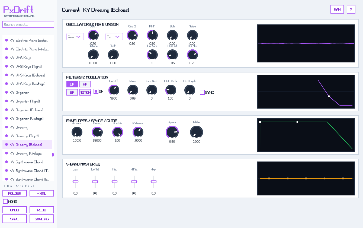Click the HiMid EQ band slider
Image resolution: width=363 pixels, height=228 pixels.
pyautogui.click(x=134, y=182)
